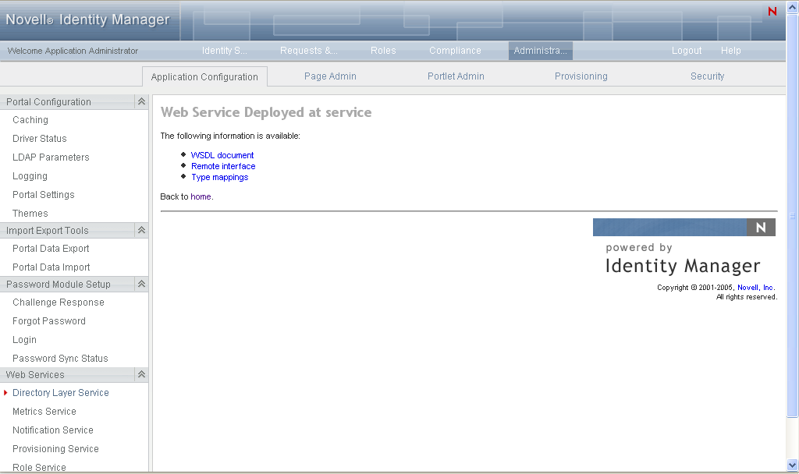Select the Application Configuration tab
799x474 pixels.
tap(204, 77)
